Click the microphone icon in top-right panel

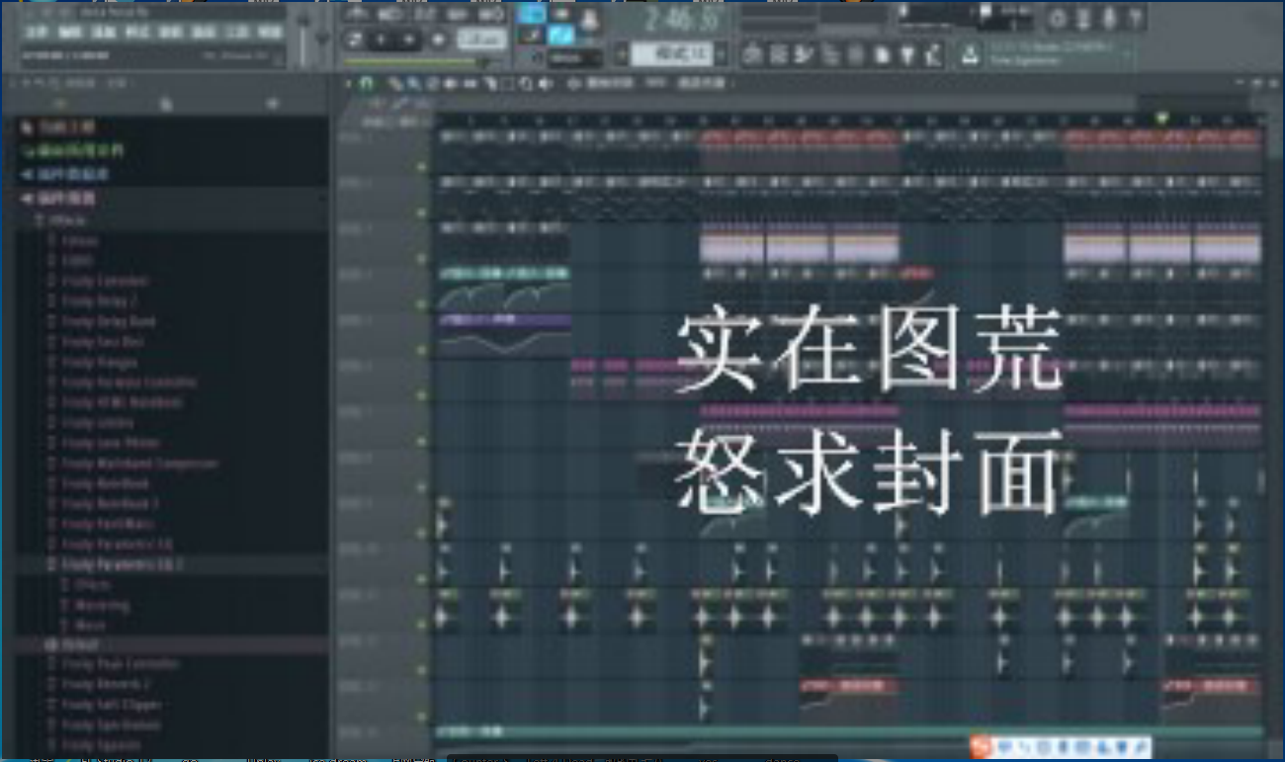click(1110, 18)
